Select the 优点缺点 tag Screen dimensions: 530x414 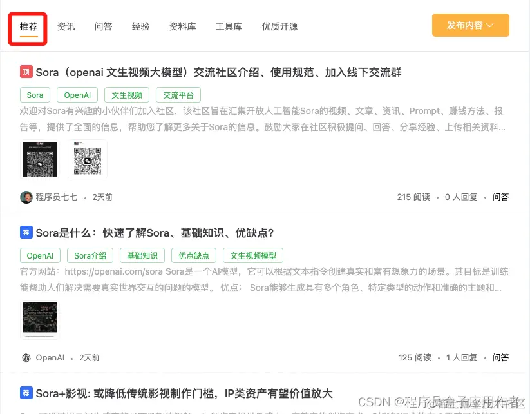click(x=194, y=255)
